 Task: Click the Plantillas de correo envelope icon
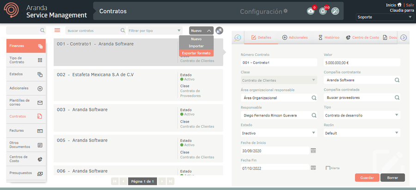tap(40, 103)
